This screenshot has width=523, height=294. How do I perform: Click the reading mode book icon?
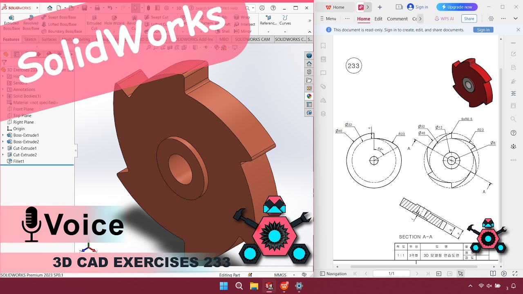click(x=493, y=274)
